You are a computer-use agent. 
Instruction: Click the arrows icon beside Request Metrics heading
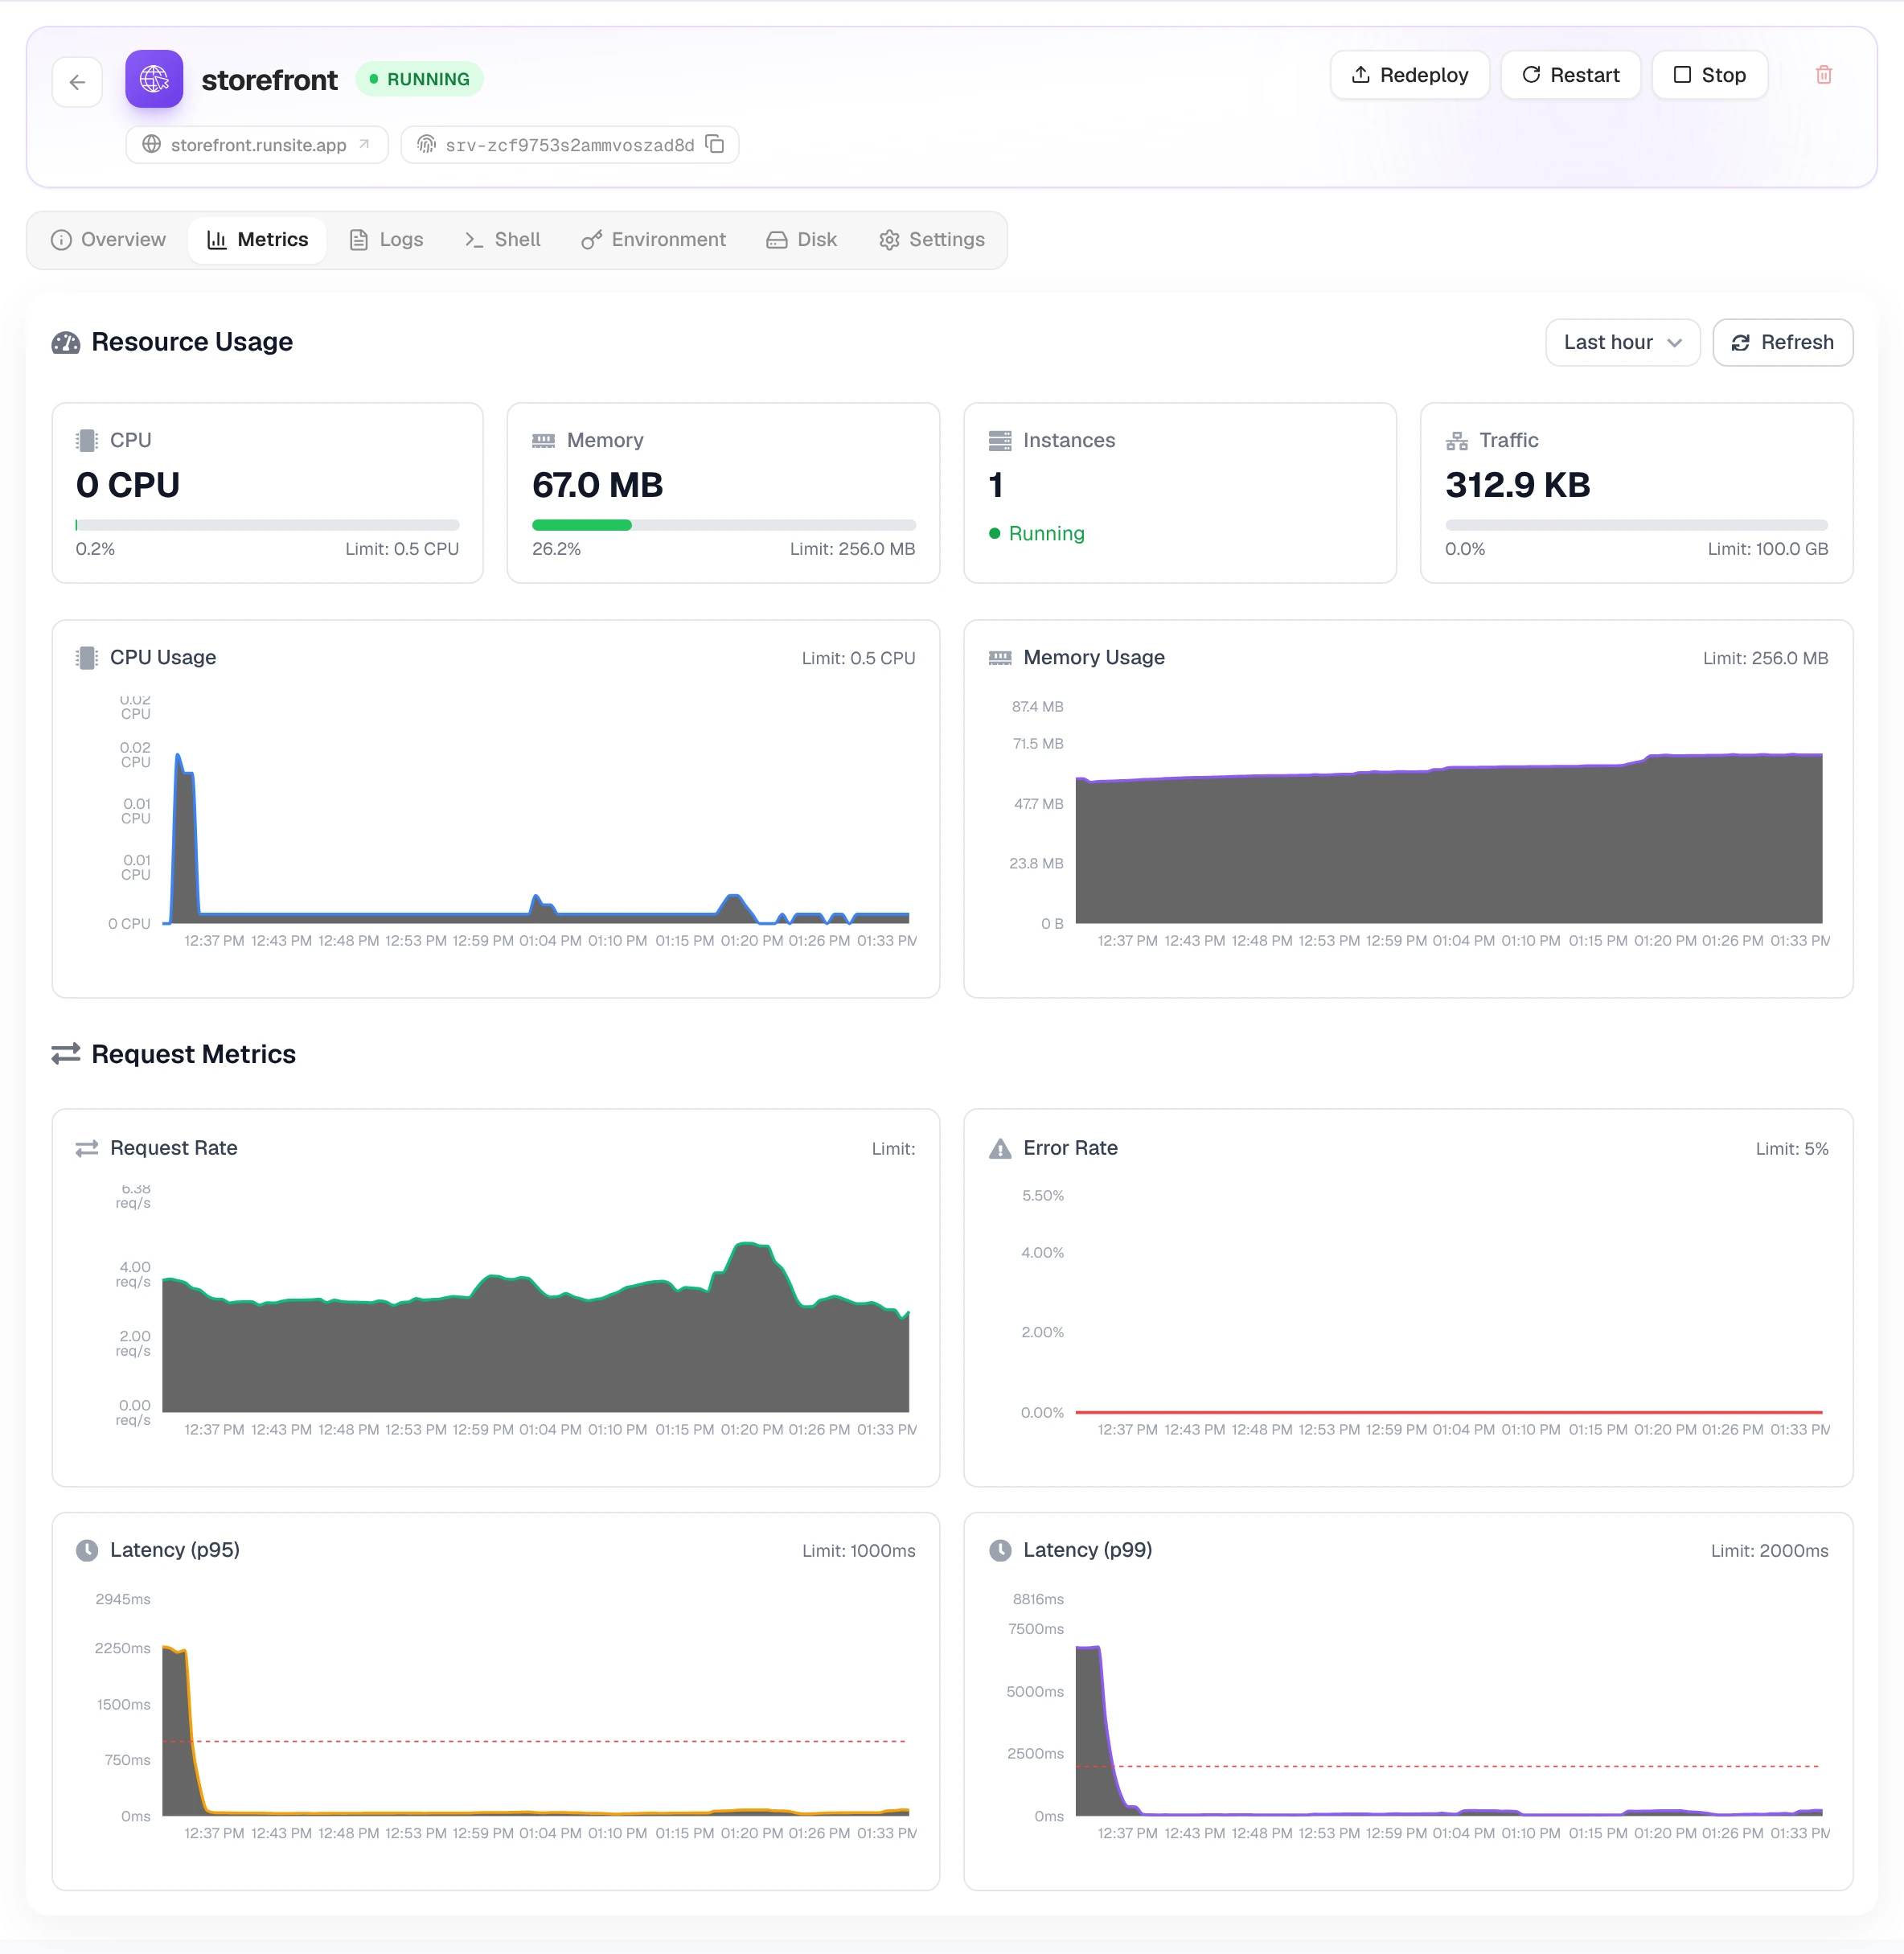click(x=66, y=1054)
